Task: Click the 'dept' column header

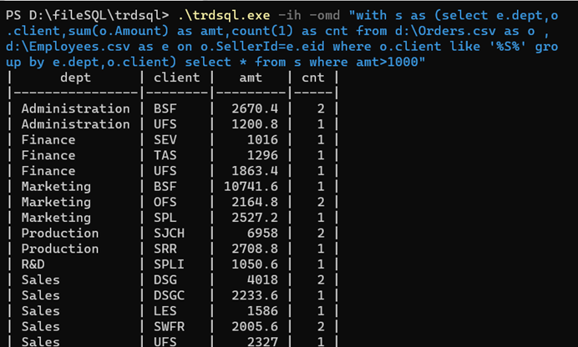Action: tap(76, 78)
